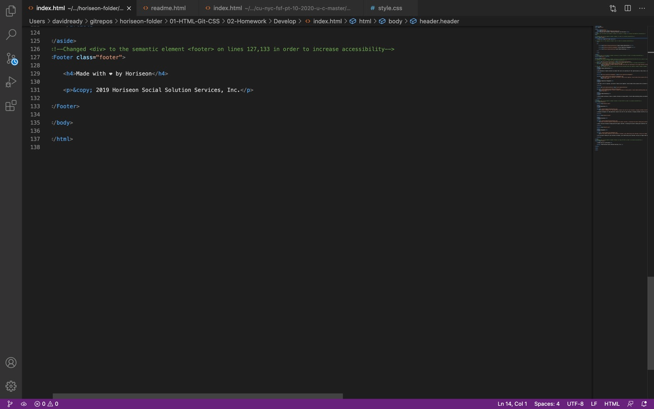The width and height of the screenshot is (654, 409).
Task: Click the vertical scrollbar thumb
Action: pyautogui.click(x=650, y=323)
